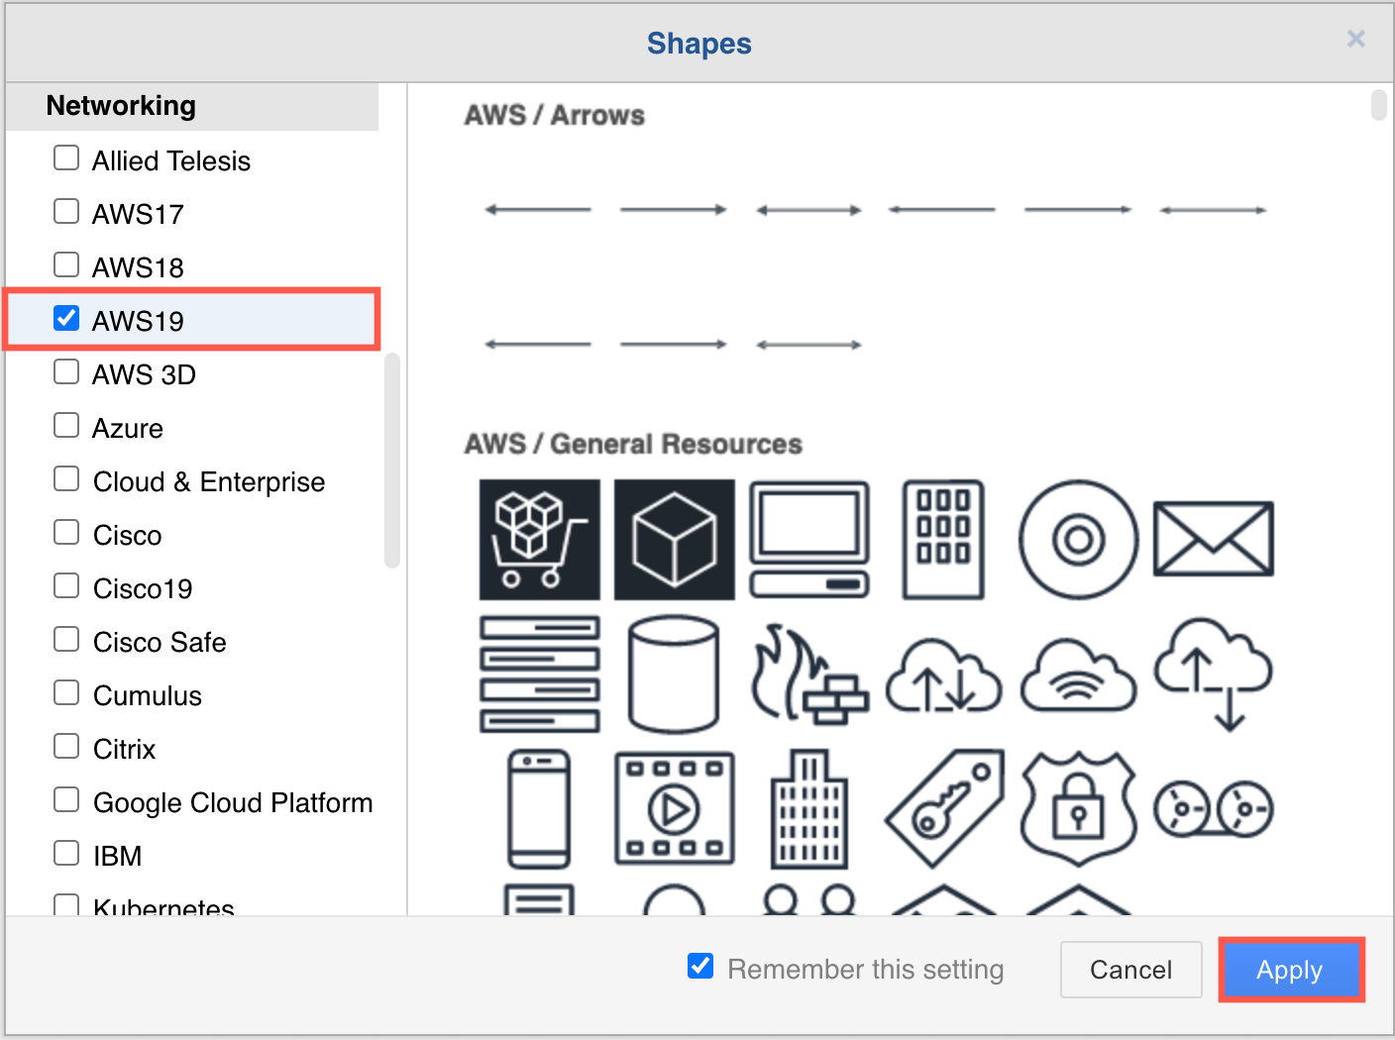The width and height of the screenshot is (1395, 1040).
Task: Click the wireless cloud shape
Action: pos(1078,675)
